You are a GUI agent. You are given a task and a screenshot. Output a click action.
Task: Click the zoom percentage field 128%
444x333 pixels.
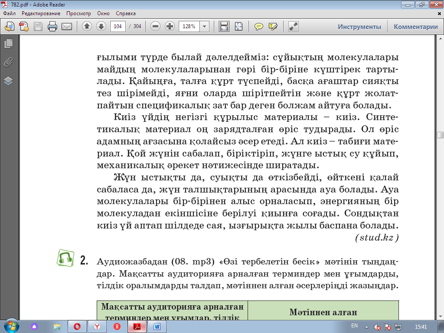coord(189,26)
